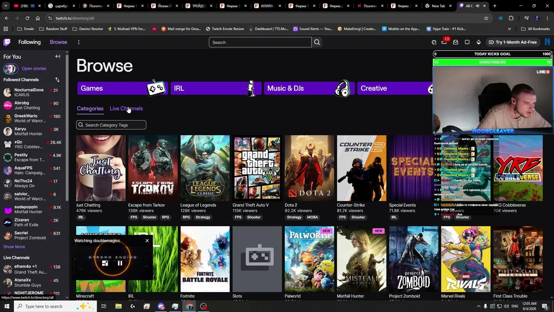Screen dimensions: 554x312
Task: Click Try 1-Month Ad-Free button
Action: click(512, 42)
